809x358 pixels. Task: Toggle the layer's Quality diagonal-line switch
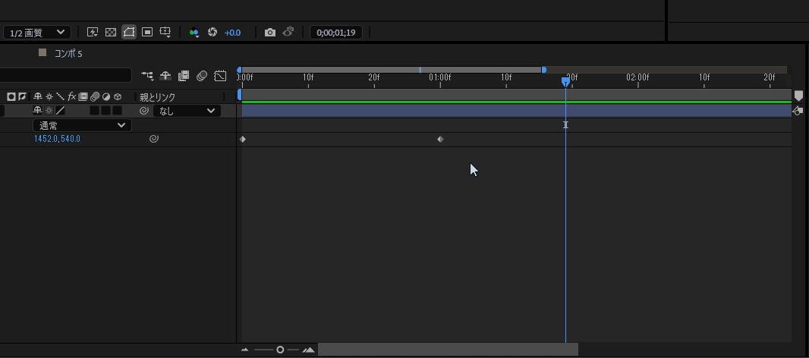click(61, 111)
